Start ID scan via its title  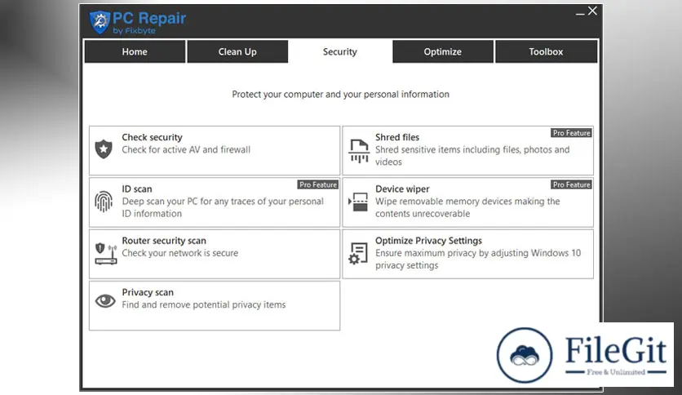137,189
